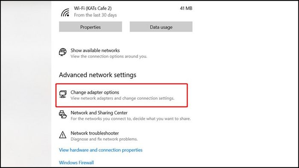Click 'View the connection options around you' description
The width and height of the screenshot is (299, 168).
[109, 56]
